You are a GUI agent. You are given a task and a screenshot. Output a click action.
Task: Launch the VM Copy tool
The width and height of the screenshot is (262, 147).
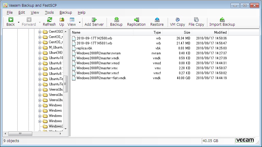tap(177, 22)
